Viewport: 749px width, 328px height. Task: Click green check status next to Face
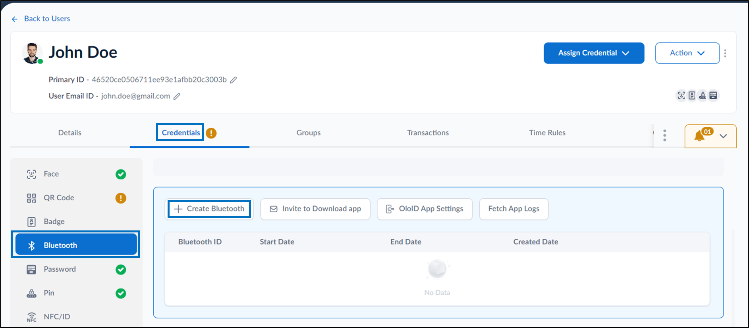pyautogui.click(x=121, y=174)
